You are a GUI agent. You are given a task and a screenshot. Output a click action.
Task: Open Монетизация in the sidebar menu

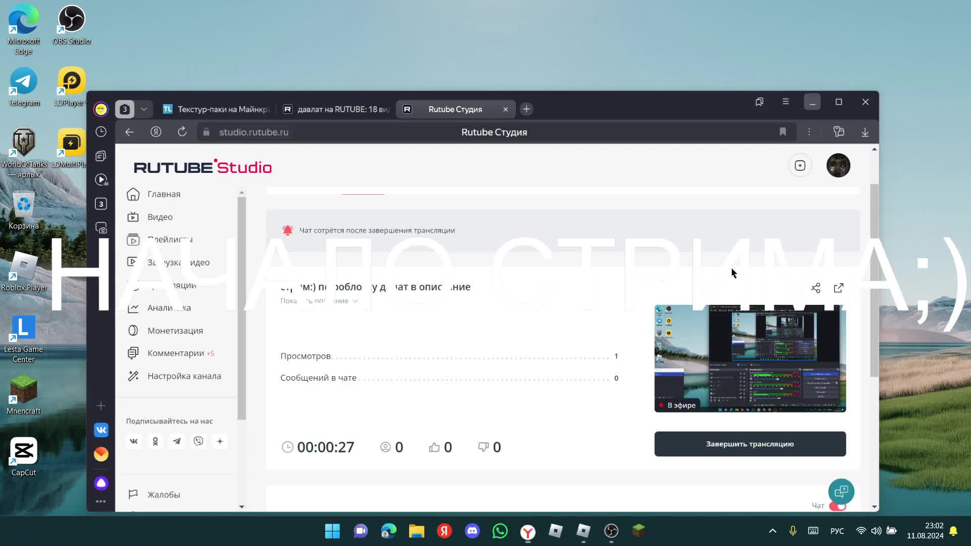(x=175, y=331)
